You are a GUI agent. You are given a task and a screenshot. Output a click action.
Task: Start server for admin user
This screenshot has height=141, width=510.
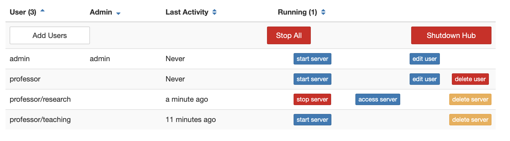click(312, 59)
